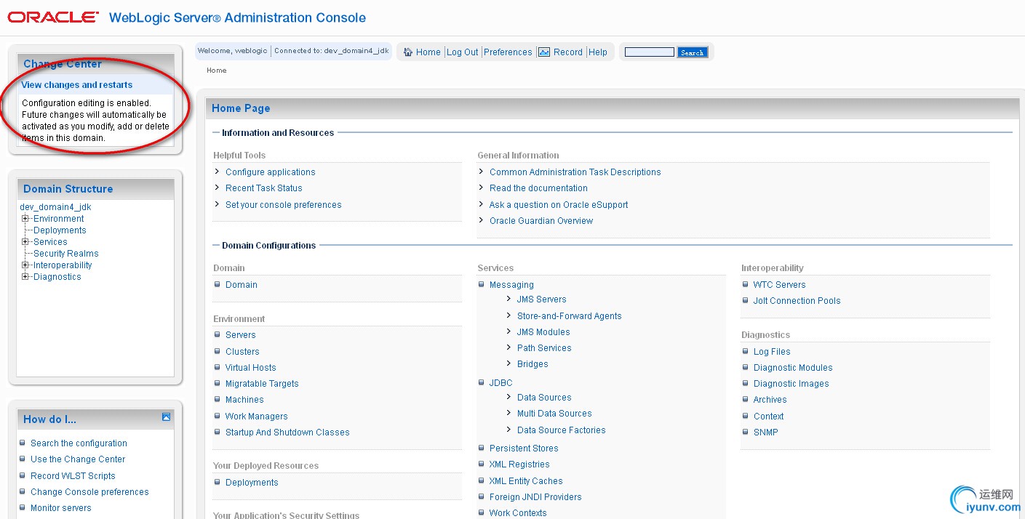Minimize the How do I panel icon
The width and height of the screenshot is (1025, 519).
[x=166, y=417]
